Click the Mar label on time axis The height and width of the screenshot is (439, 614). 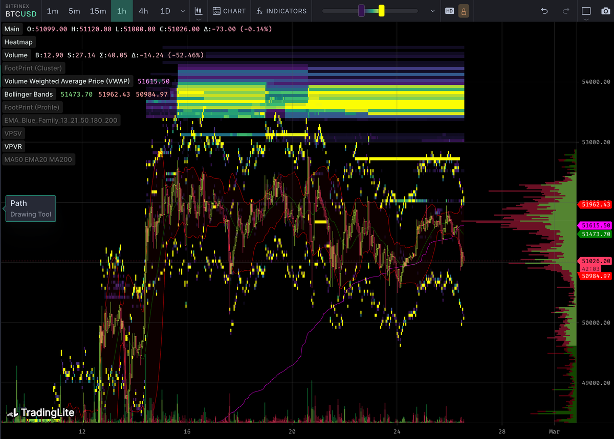554,431
